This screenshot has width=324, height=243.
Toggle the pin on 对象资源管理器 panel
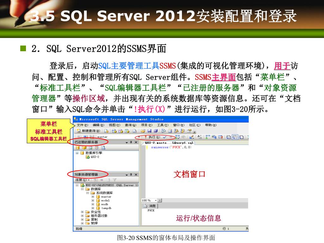(x=131, y=175)
